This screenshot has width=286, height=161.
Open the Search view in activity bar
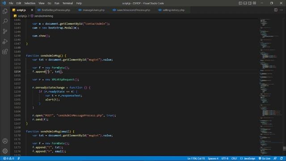pos(5,21)
